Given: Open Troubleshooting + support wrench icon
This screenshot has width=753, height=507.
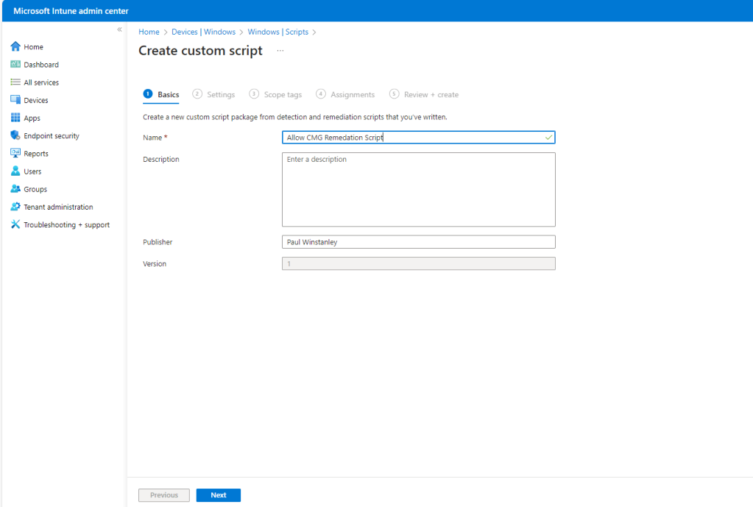Looking at the screenshot, I should click(15, 224).
